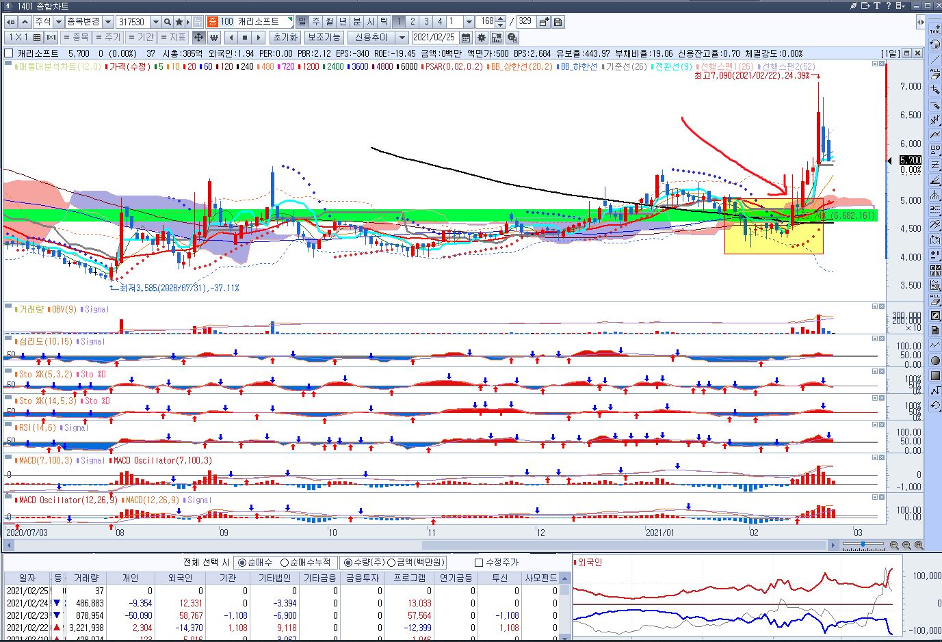Open the calendar date picker icon
Screen dimensions: 942x642
467,38
